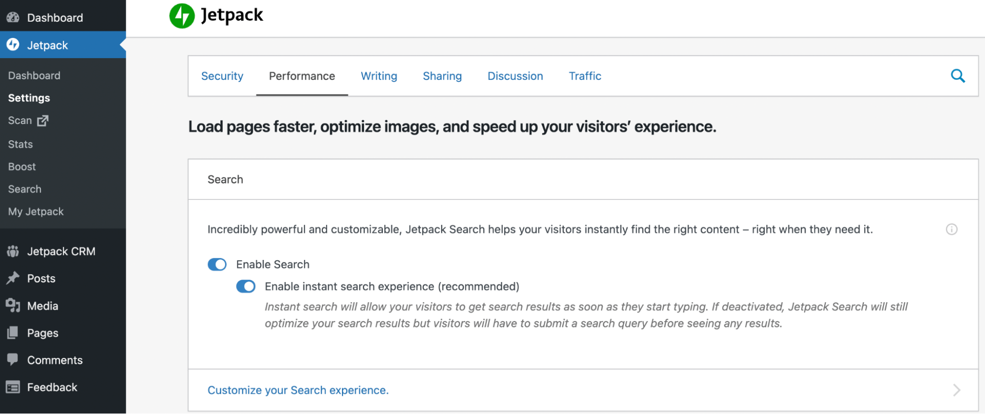
Task: Click the Comments speech bubble icon
Action: tap(13, 360)
